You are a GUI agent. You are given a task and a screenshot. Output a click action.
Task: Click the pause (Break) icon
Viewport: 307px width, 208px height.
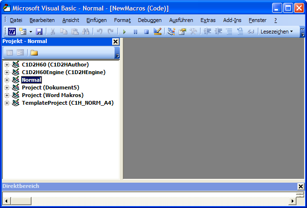[135, 32]
